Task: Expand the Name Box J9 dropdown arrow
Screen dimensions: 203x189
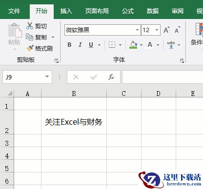Action: click(x=47, y=76)
